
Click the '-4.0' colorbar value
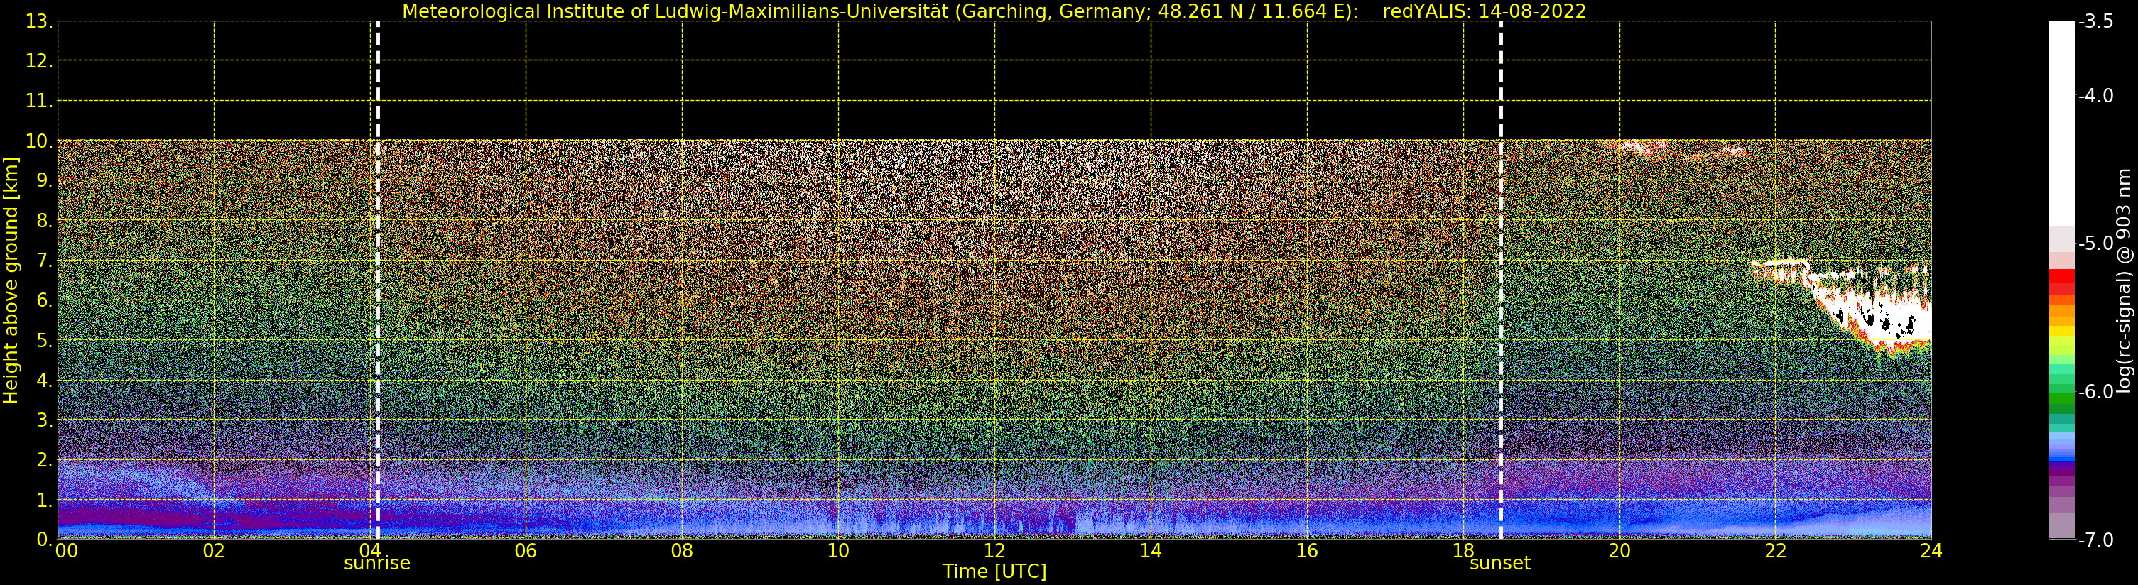(2097, 97)
